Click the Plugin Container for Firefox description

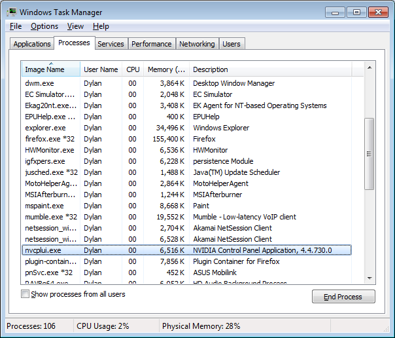click(236, 261)
